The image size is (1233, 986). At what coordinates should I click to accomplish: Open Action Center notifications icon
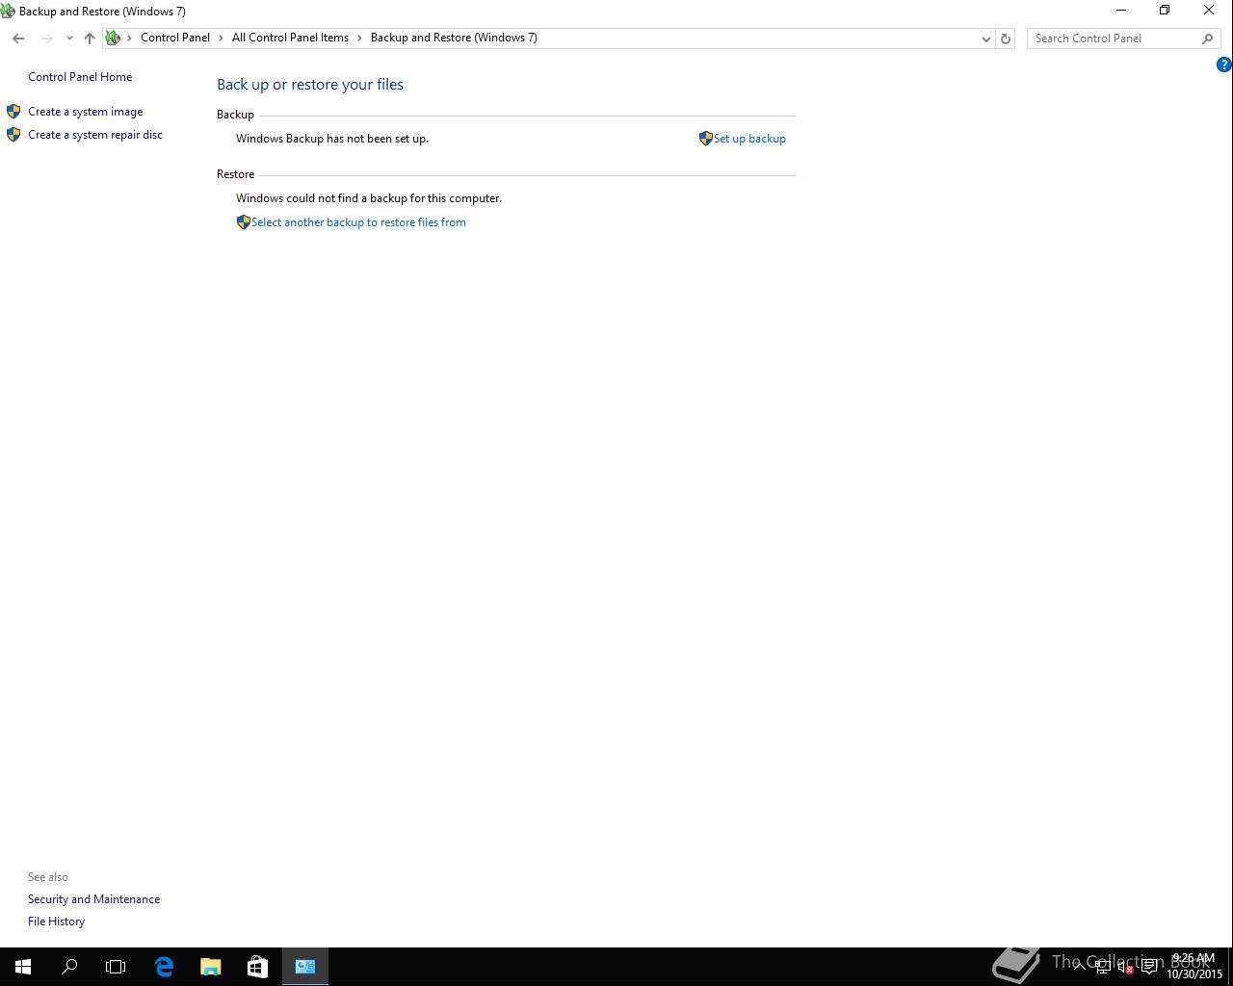1149,967
